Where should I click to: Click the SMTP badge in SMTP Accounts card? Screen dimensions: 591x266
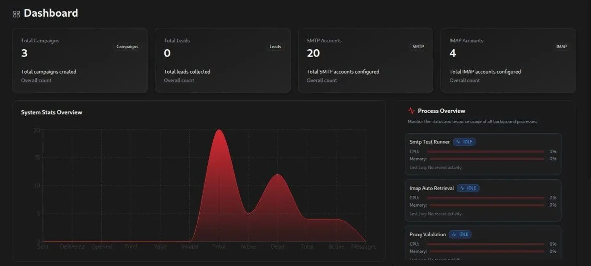pos(418,47)
